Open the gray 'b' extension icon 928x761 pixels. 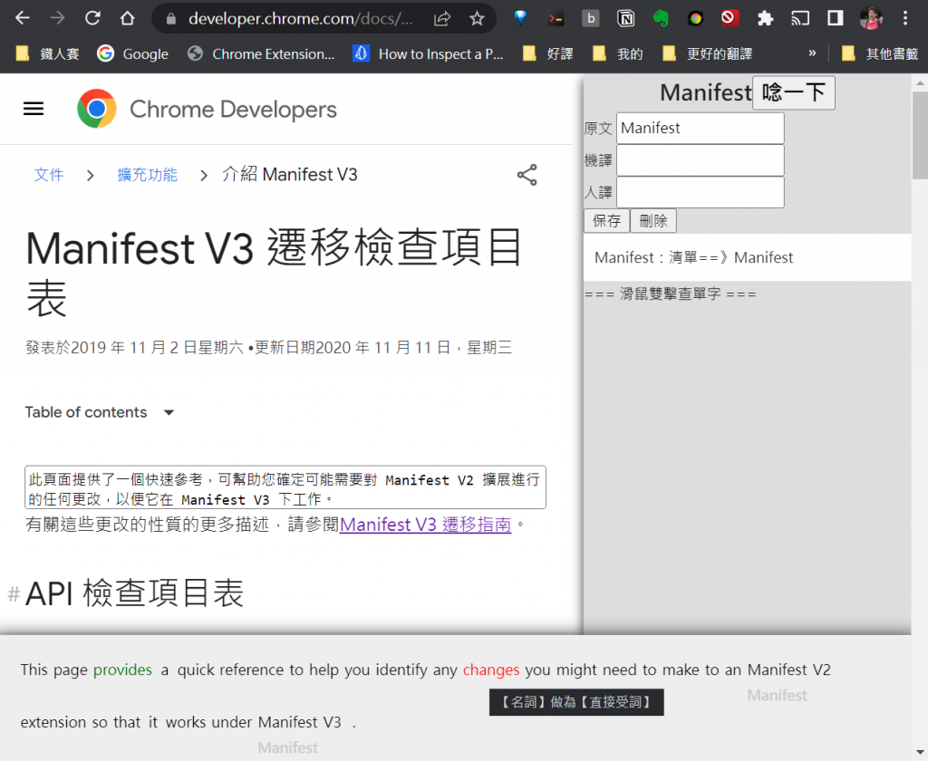[590, 18]
